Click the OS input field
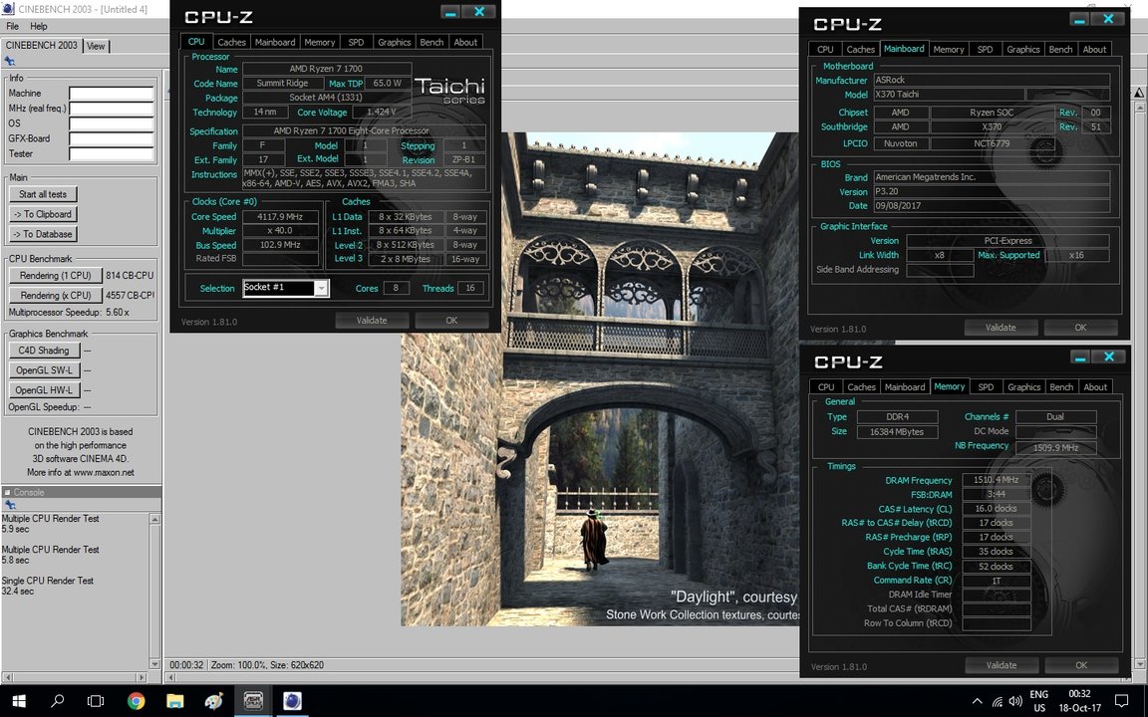The width and height of the screenshot is (1148, 717). (112, 123)
